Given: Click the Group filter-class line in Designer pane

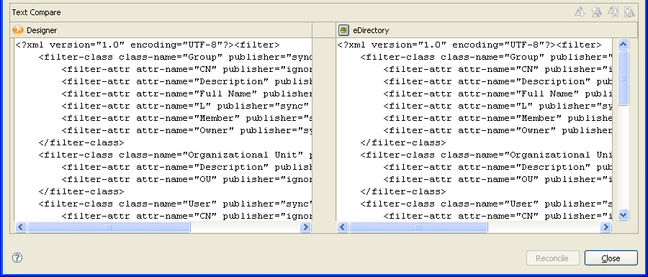Looking at the screenshot, I should click(x=175, y=57).
